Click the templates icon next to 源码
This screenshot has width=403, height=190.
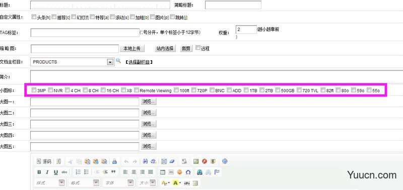coord(58,161)
